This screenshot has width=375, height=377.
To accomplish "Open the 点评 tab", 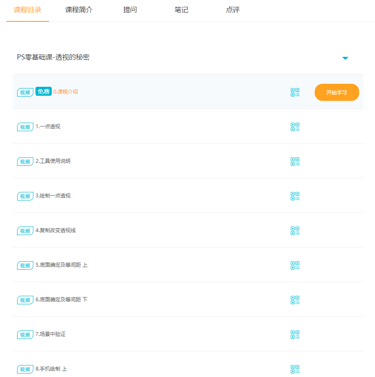I will 233,9.
